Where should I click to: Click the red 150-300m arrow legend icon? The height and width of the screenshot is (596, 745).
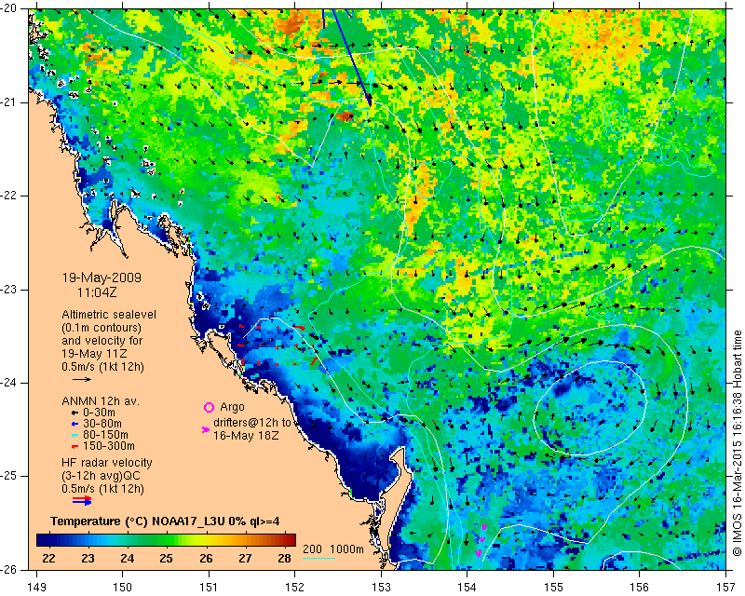tap(74, 447)
